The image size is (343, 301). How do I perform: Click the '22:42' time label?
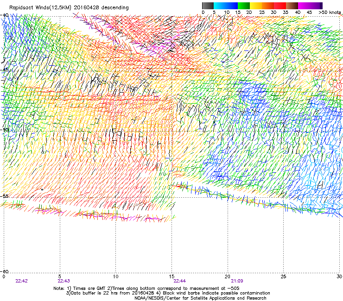(x=21, y=281)
